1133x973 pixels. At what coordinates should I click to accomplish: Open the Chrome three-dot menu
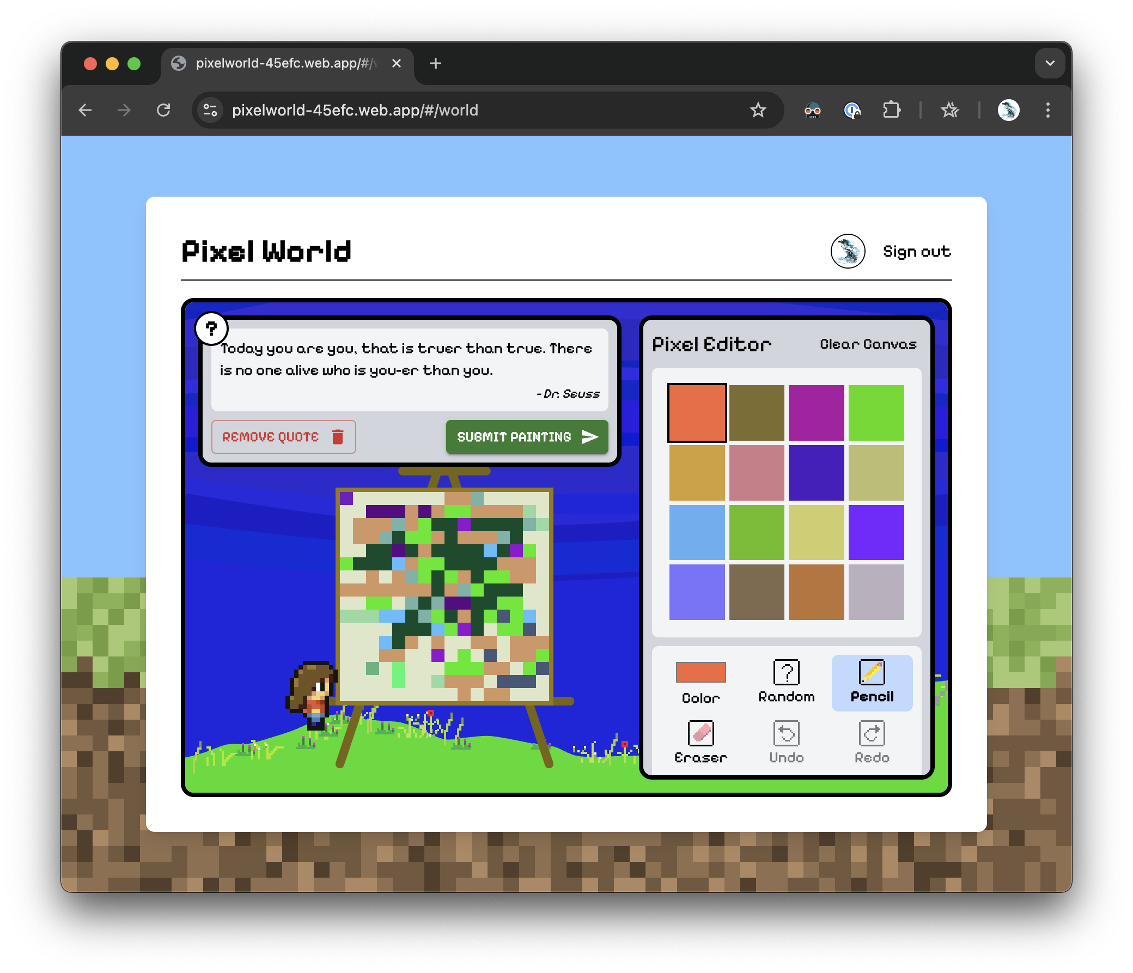click(1047, 110)
